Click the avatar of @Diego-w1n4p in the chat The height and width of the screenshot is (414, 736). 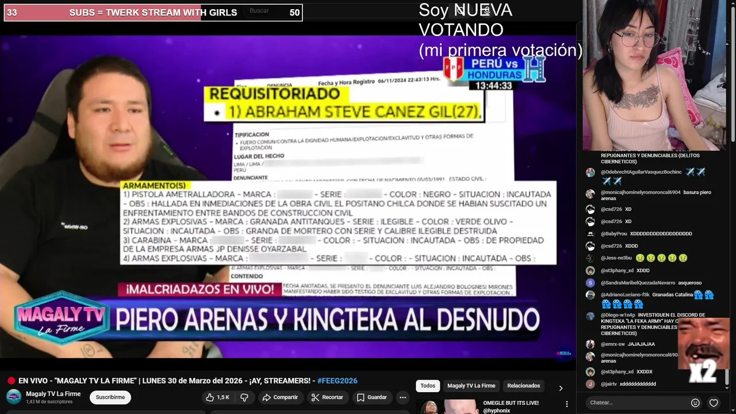click(x=590, y=316)
